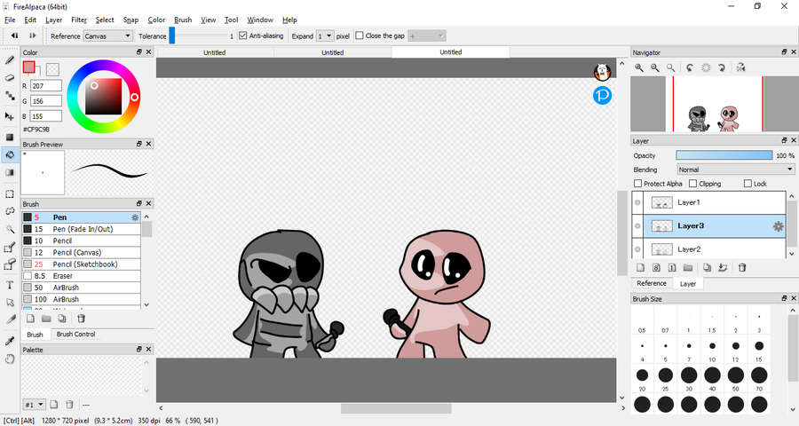This screenshot has height=426, width=799.
Task: Zoom out using the Navigator icon
Action: point(655,67)
